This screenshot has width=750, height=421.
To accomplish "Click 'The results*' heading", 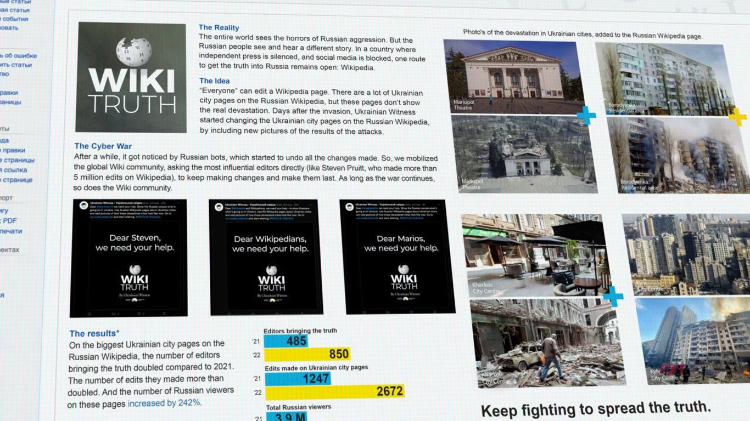I will coord(94,333).
